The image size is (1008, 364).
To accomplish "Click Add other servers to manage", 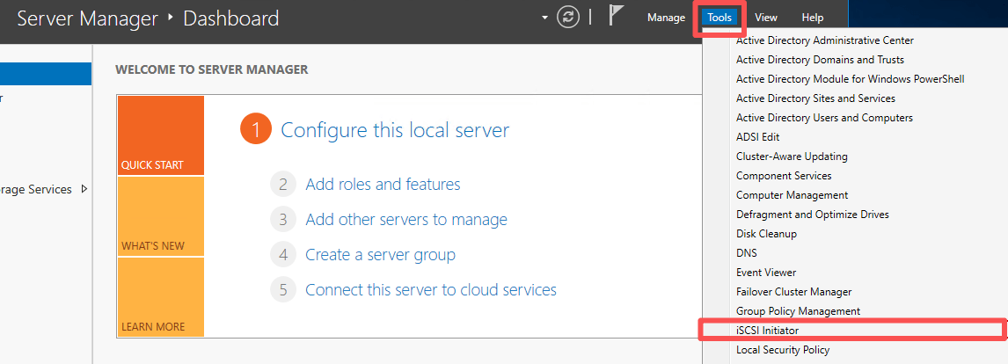I will (x=406, y=219).
